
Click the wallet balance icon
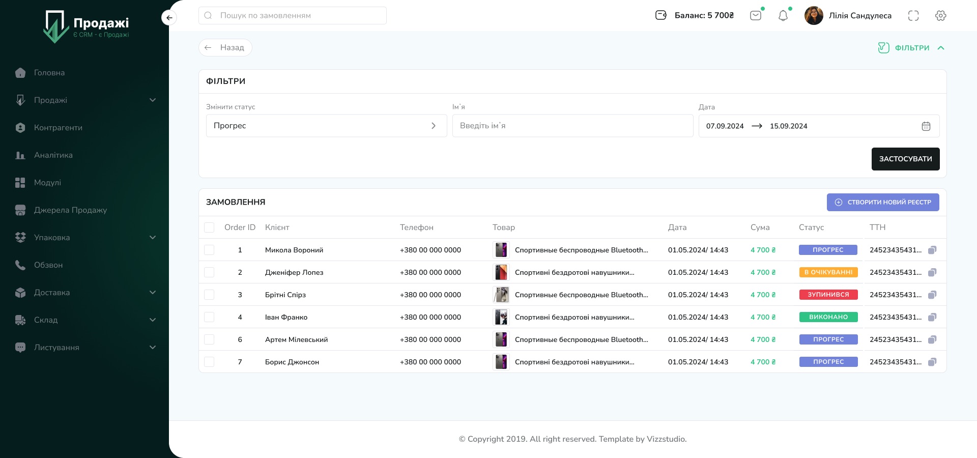661,15
